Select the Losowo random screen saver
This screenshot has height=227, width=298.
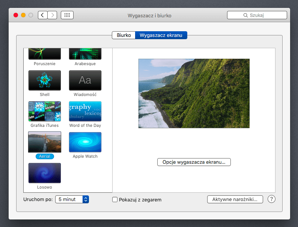click(44, 173)
